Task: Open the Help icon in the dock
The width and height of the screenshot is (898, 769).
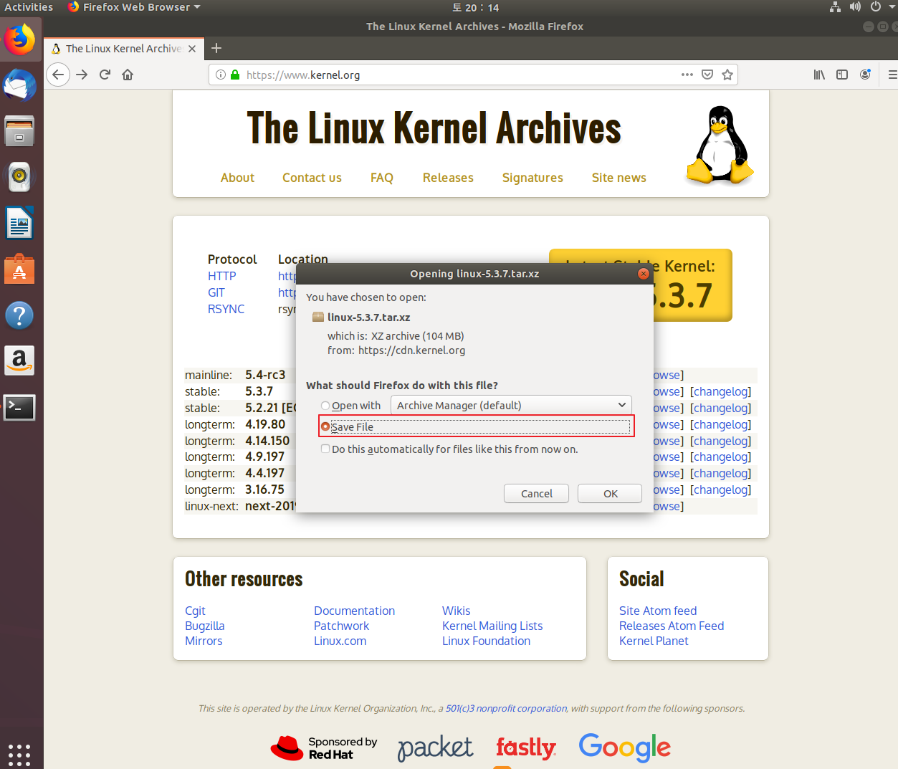Action: click(19, 315)
